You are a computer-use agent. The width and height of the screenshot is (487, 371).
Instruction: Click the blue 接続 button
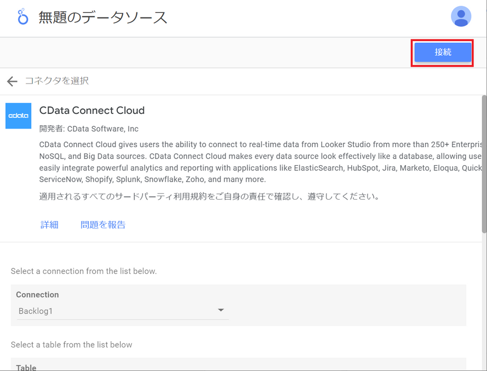pos(442,52)
